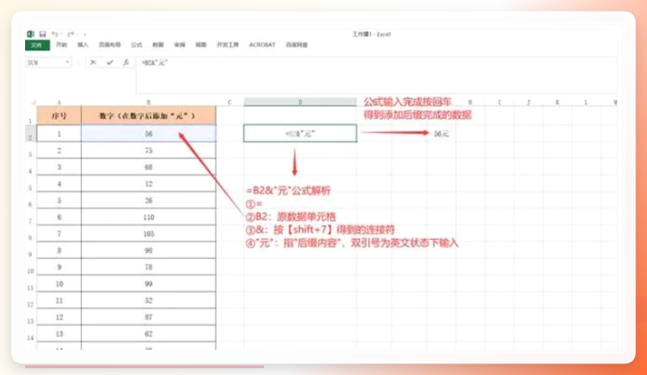Select column C header

click(x=229, y=102)
